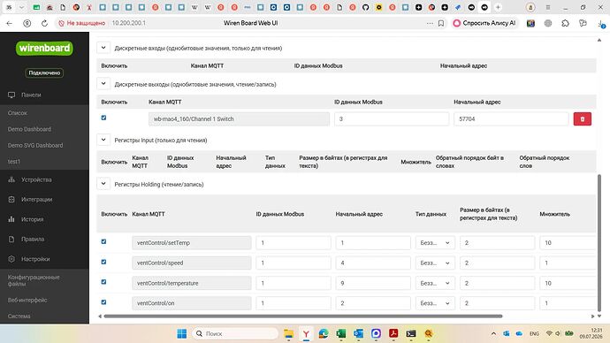The height and width of the screenshot is (343, 610).
Task: Open data type dropdown for ventControl/temperature
Action: [x=435, y=283]
